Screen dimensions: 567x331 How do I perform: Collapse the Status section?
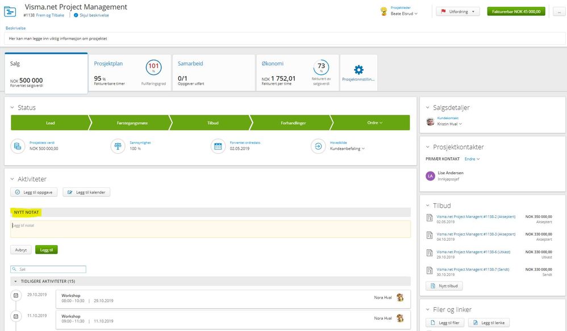pyautogui.click(x=12, y=108)
